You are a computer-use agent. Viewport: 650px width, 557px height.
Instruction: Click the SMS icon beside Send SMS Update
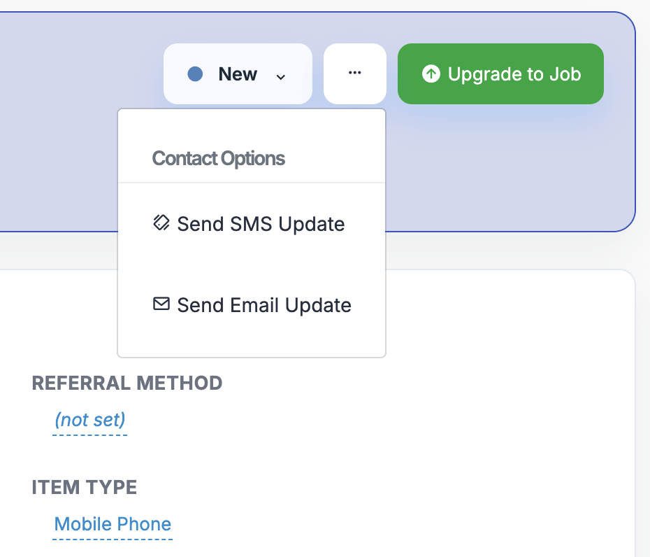161,223
